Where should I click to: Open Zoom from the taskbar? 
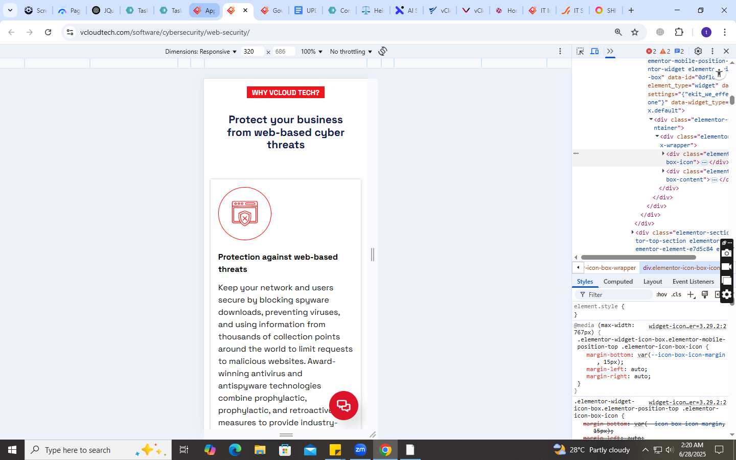(x=360, y=450)
